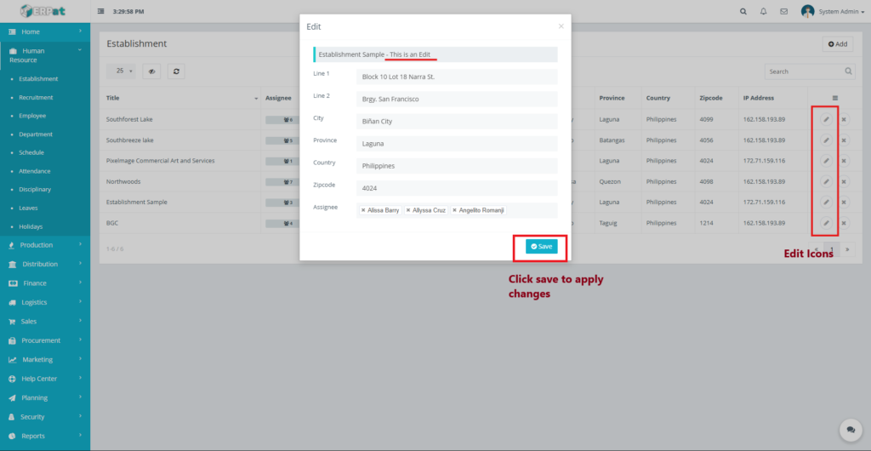871x451 pixels.
Task: Click the City field showing Biñan City
Action: (x=457, y=121)
